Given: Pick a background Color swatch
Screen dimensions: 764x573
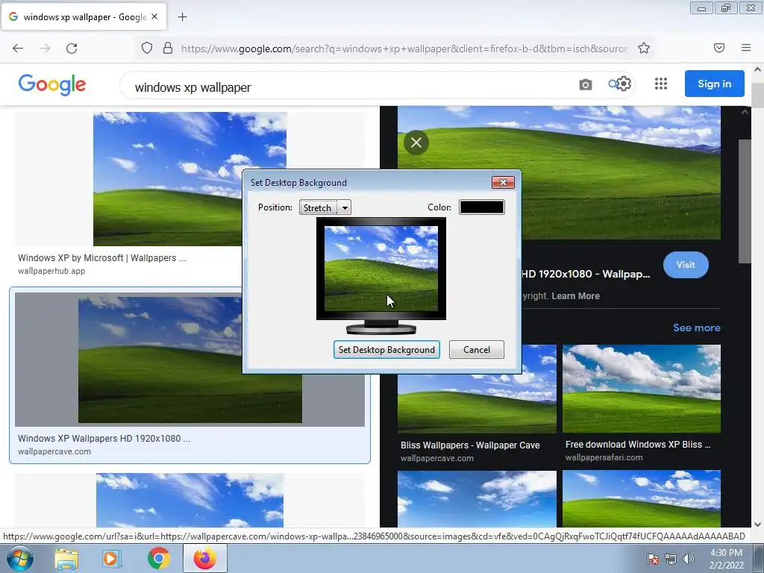Looking at the screenshot, I should [x=481, y=207].
